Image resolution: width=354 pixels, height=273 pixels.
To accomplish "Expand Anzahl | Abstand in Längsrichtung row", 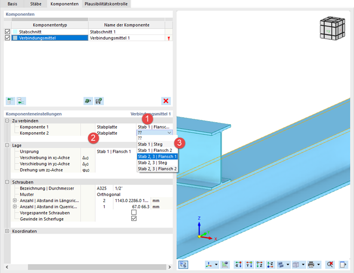I will point(15,200).
